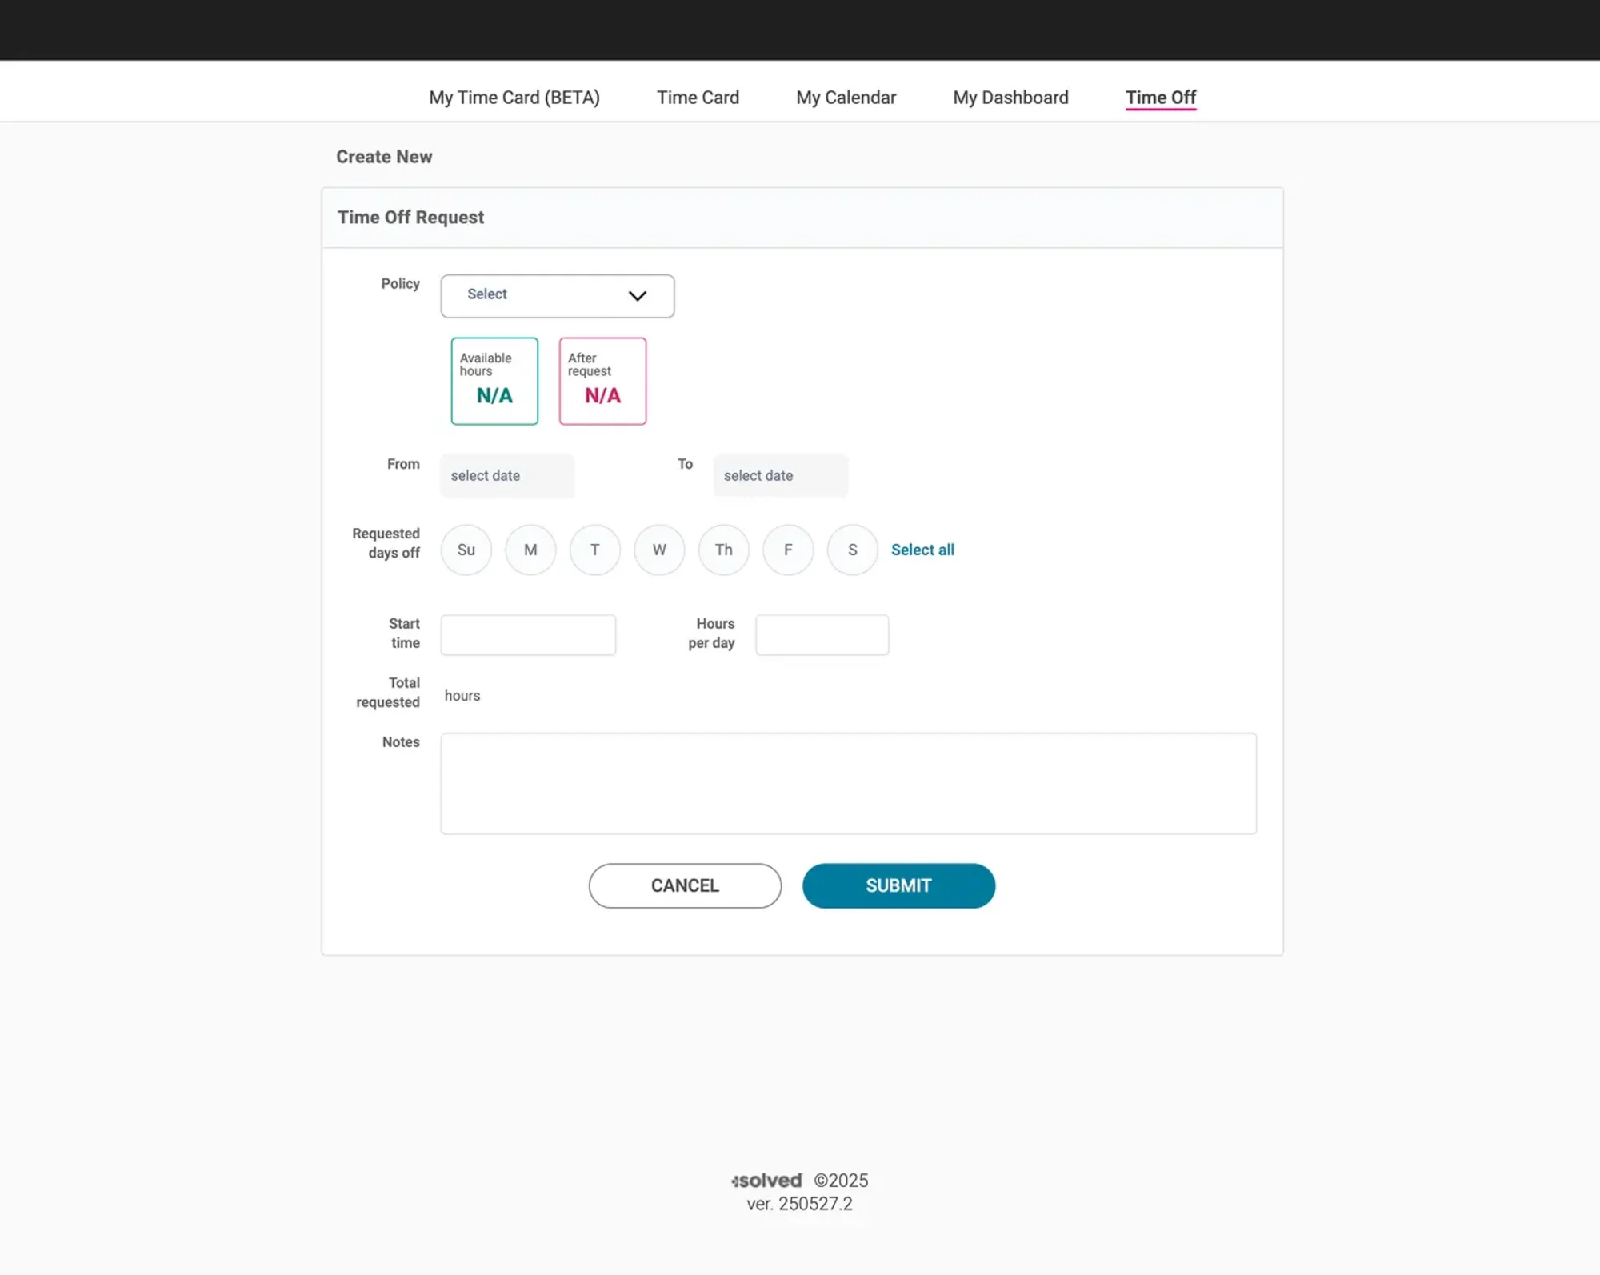This screenshot has width=1600, height=1275.
Task: Select all requested days off
Action: pyautogui.click(x=922, y=550)
